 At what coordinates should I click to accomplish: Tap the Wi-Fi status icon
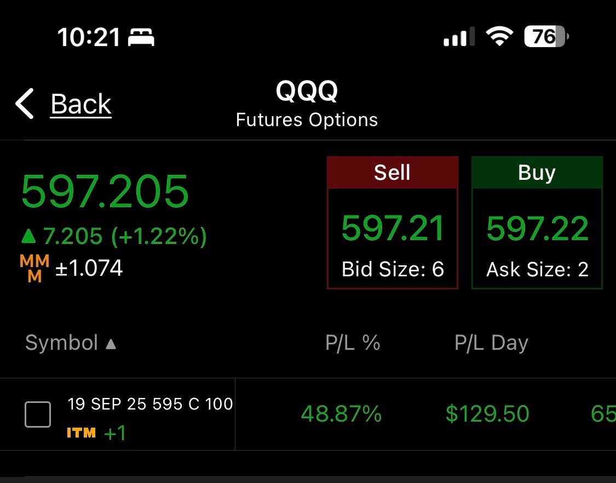[x=499, y=37]
